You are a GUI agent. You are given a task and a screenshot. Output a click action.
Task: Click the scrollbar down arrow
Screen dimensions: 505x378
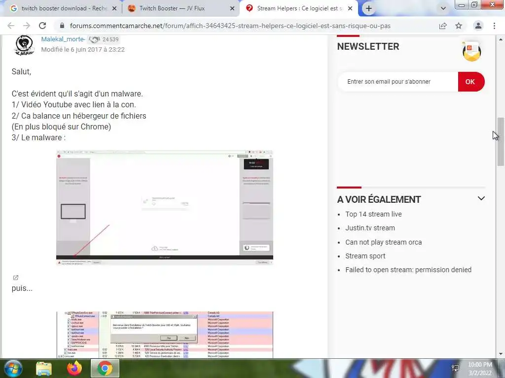(500, 354)
